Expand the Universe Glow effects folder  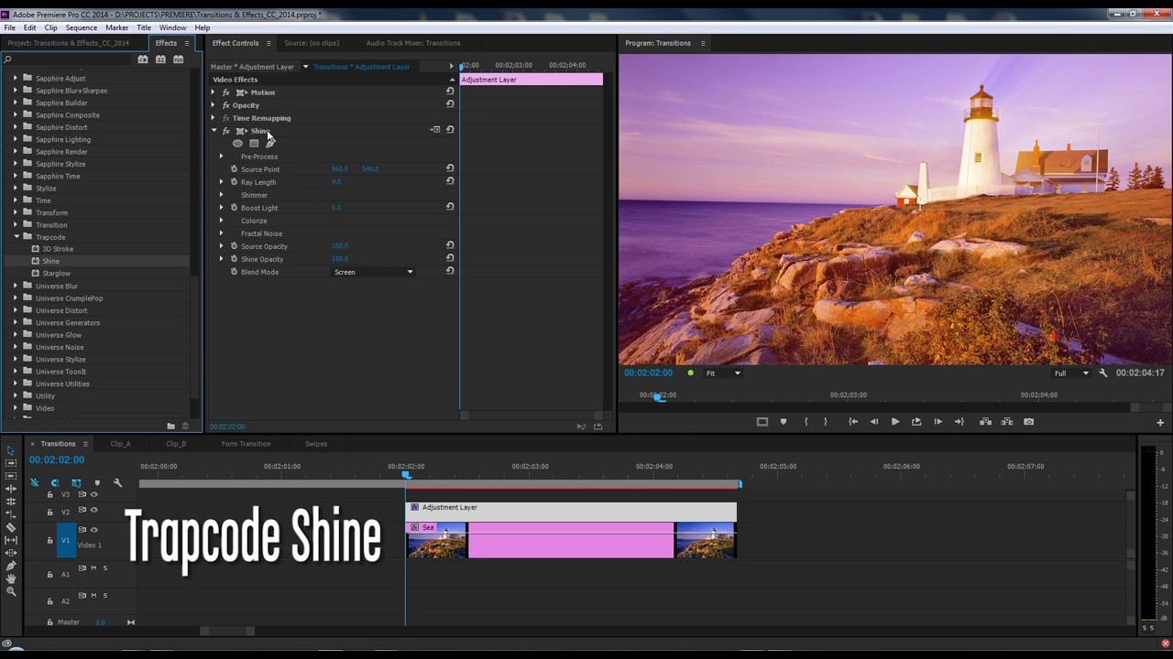point(16,335)
